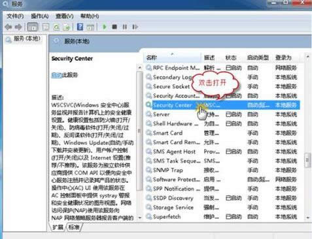
Task: Open the 帮助(H) menu
Action: [x=90, y=16]
